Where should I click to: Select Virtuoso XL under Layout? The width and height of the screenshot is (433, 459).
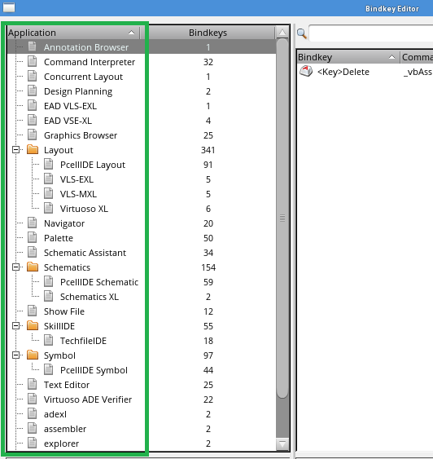click(x=84, y=209)
